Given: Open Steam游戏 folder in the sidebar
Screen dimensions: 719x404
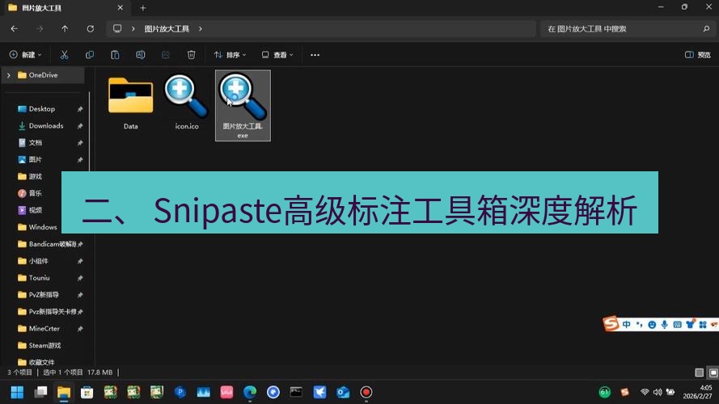Looking at the screenshot, I should (x=44, y=345).
